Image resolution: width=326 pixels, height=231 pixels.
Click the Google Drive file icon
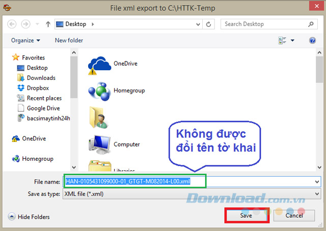coord(21,108)
